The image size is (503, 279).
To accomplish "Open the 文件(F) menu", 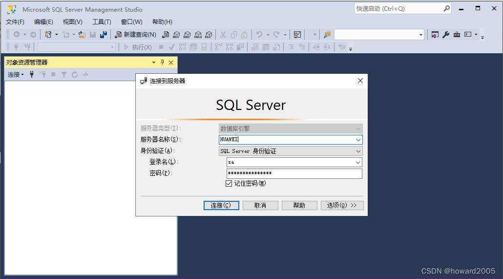I will tap(15, 22).
